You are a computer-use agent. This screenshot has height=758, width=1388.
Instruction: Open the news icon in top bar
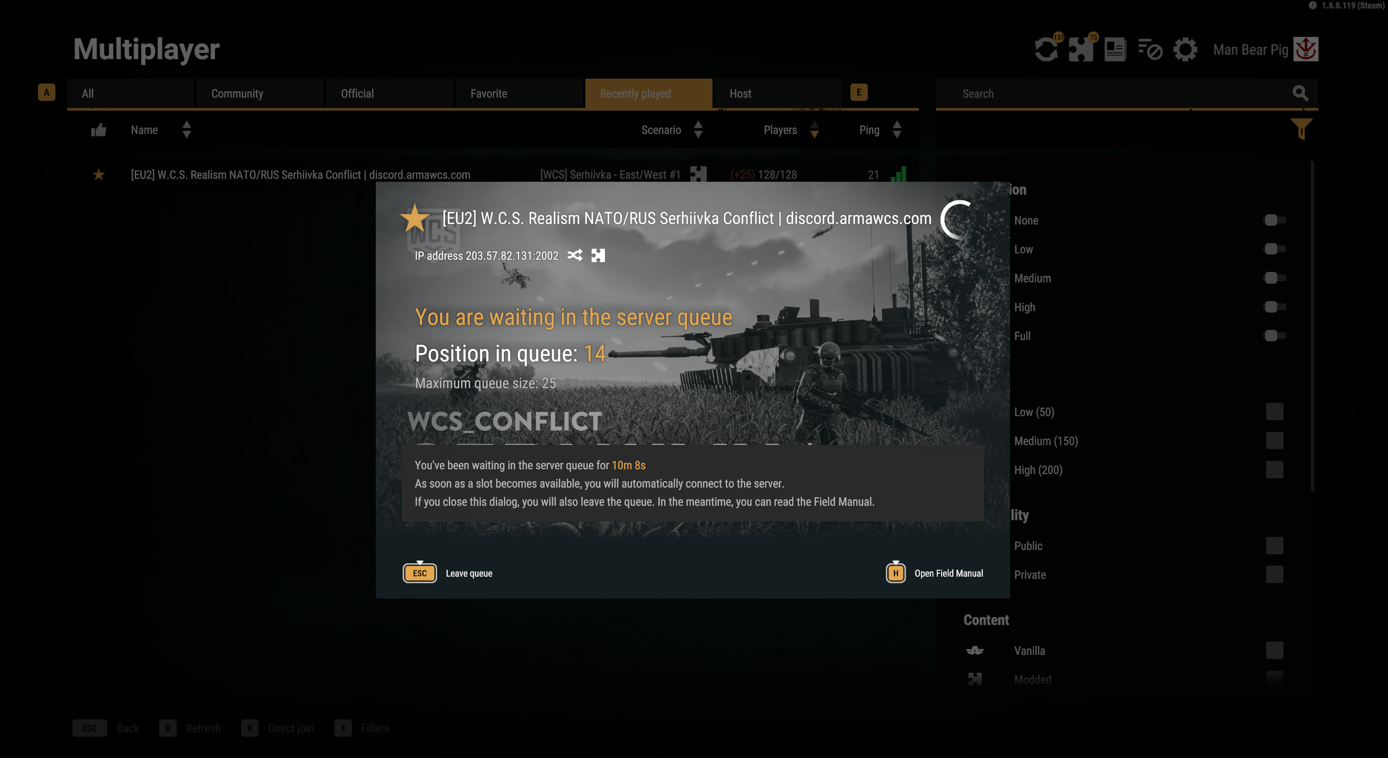[1115, 49]
